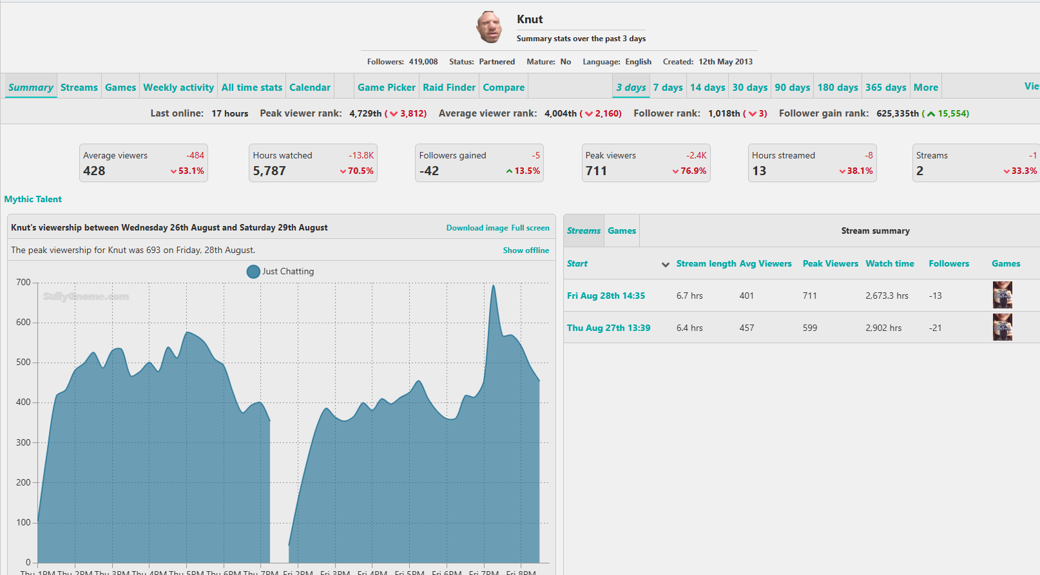Switch to the Streams navigation tab
The image size is (1040, 575).
[x=79, y=88]
